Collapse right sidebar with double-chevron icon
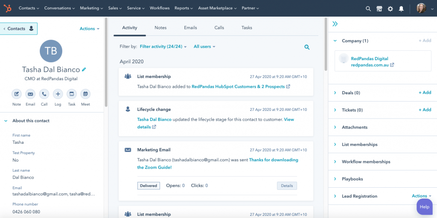This screenshot has width=437, height=218. pos(335,24)
